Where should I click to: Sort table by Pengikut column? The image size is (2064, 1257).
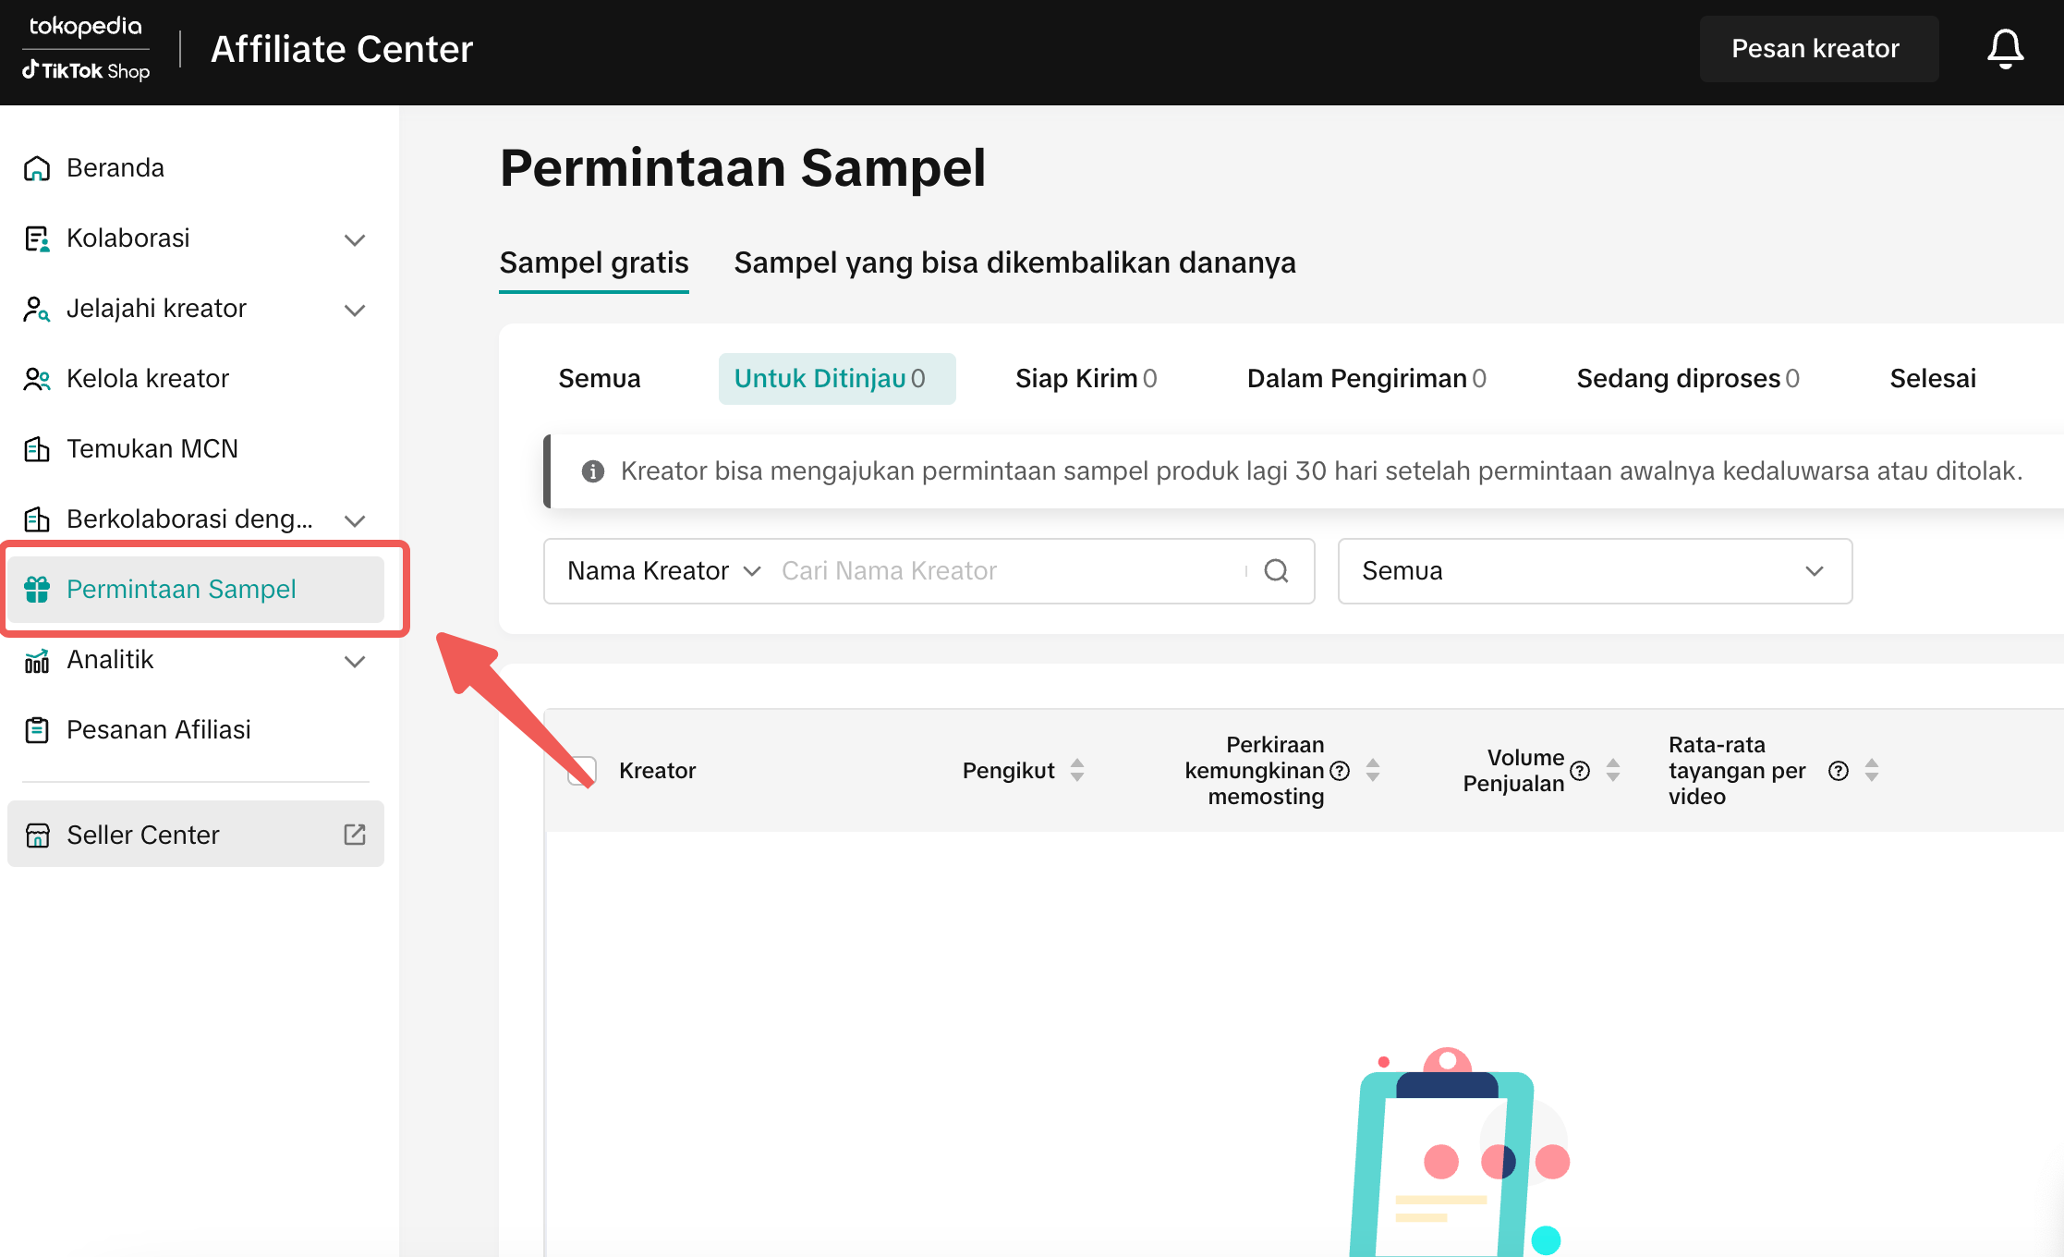[x=1077, y=771]
